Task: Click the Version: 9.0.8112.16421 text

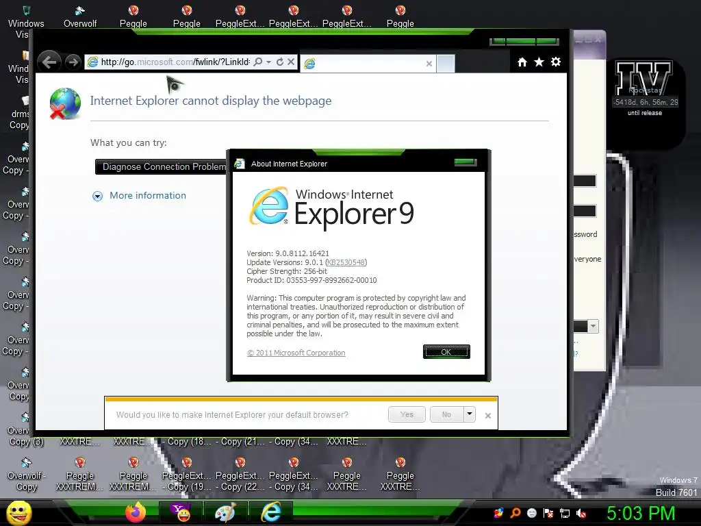Action: (288, 253)
